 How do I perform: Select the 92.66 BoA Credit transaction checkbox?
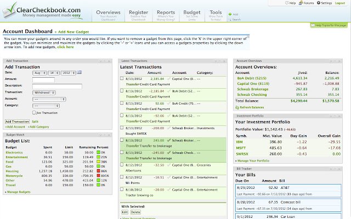click(x=122, y=103)
